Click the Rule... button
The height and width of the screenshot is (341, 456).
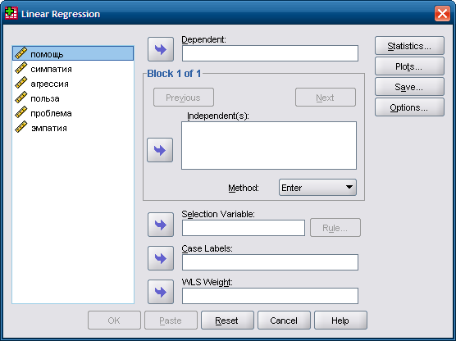(335, 228)
